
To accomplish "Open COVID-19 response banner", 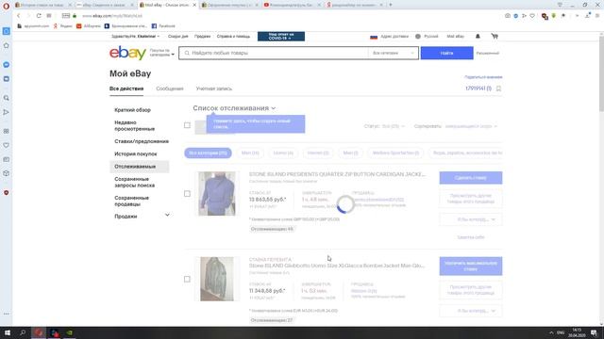I will click(x=281, y=37).
